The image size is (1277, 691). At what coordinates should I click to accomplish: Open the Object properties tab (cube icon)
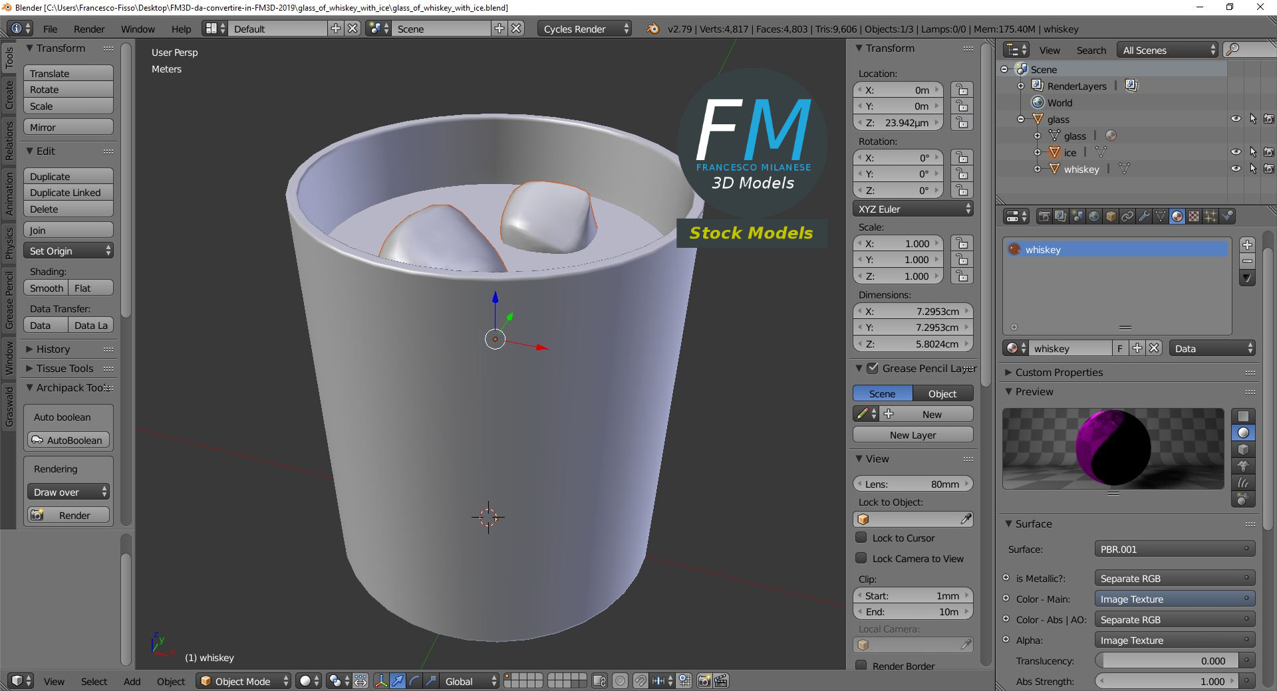(x=1111, y=217)
